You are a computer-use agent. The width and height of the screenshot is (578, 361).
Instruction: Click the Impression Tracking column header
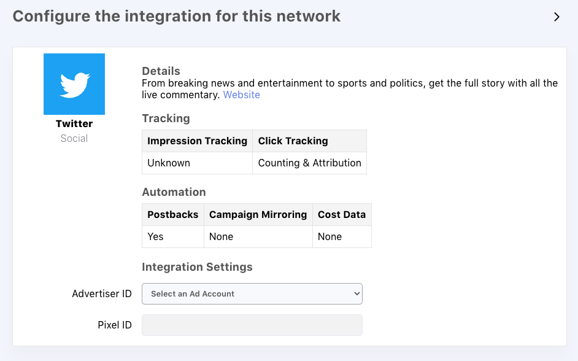tap(197, 141)
